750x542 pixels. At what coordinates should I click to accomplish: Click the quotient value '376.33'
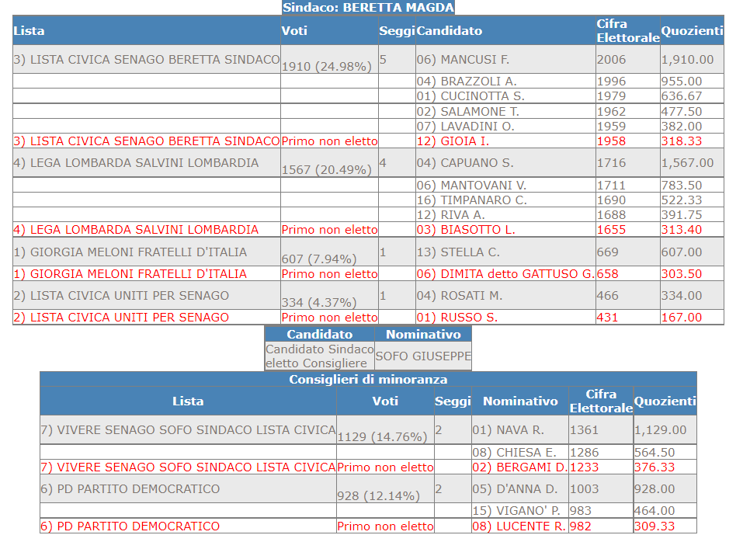(655, 467)
